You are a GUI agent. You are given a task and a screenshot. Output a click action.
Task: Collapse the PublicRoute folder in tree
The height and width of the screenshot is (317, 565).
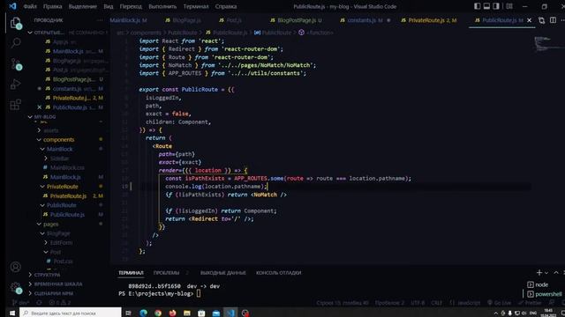point(42,205)
